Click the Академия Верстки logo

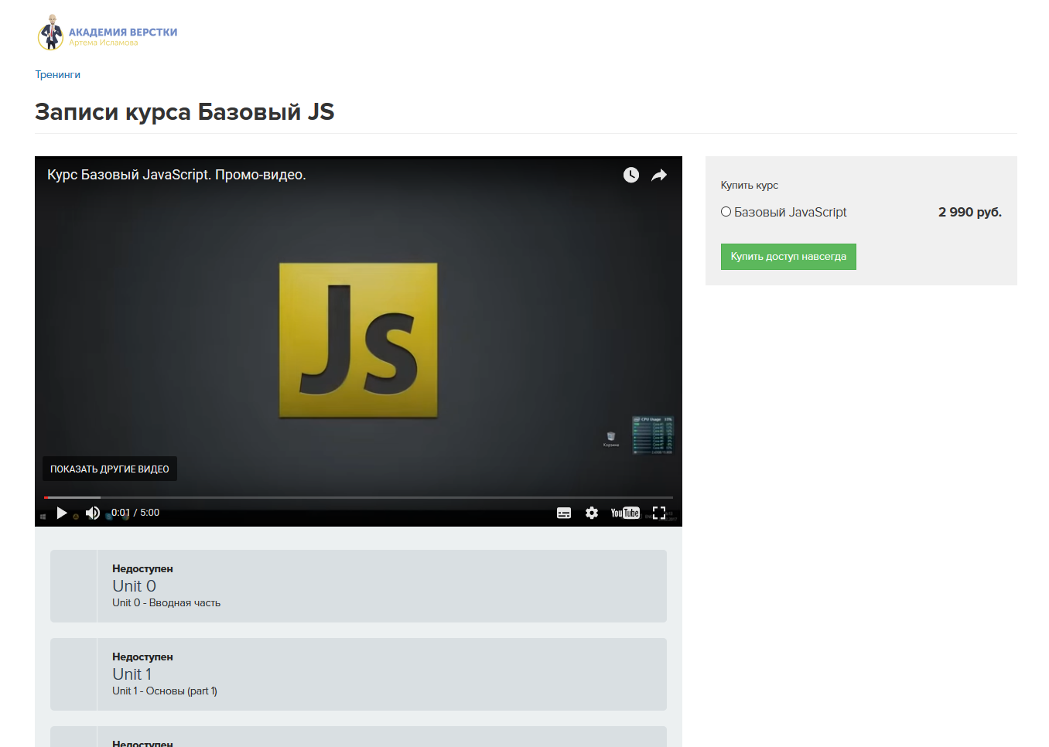(108, 32)
